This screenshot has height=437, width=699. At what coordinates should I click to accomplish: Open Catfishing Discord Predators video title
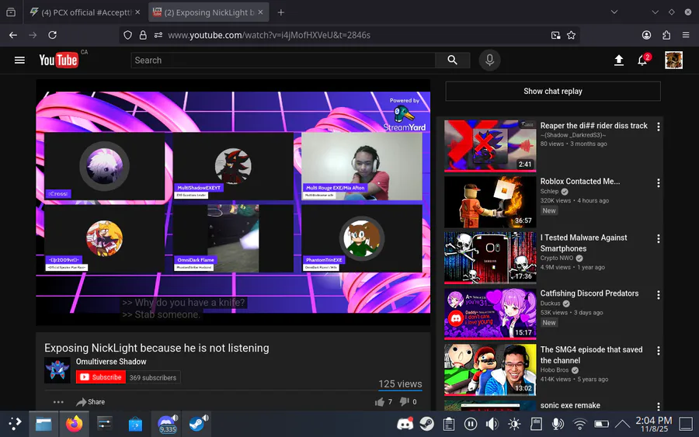(589, 293)
